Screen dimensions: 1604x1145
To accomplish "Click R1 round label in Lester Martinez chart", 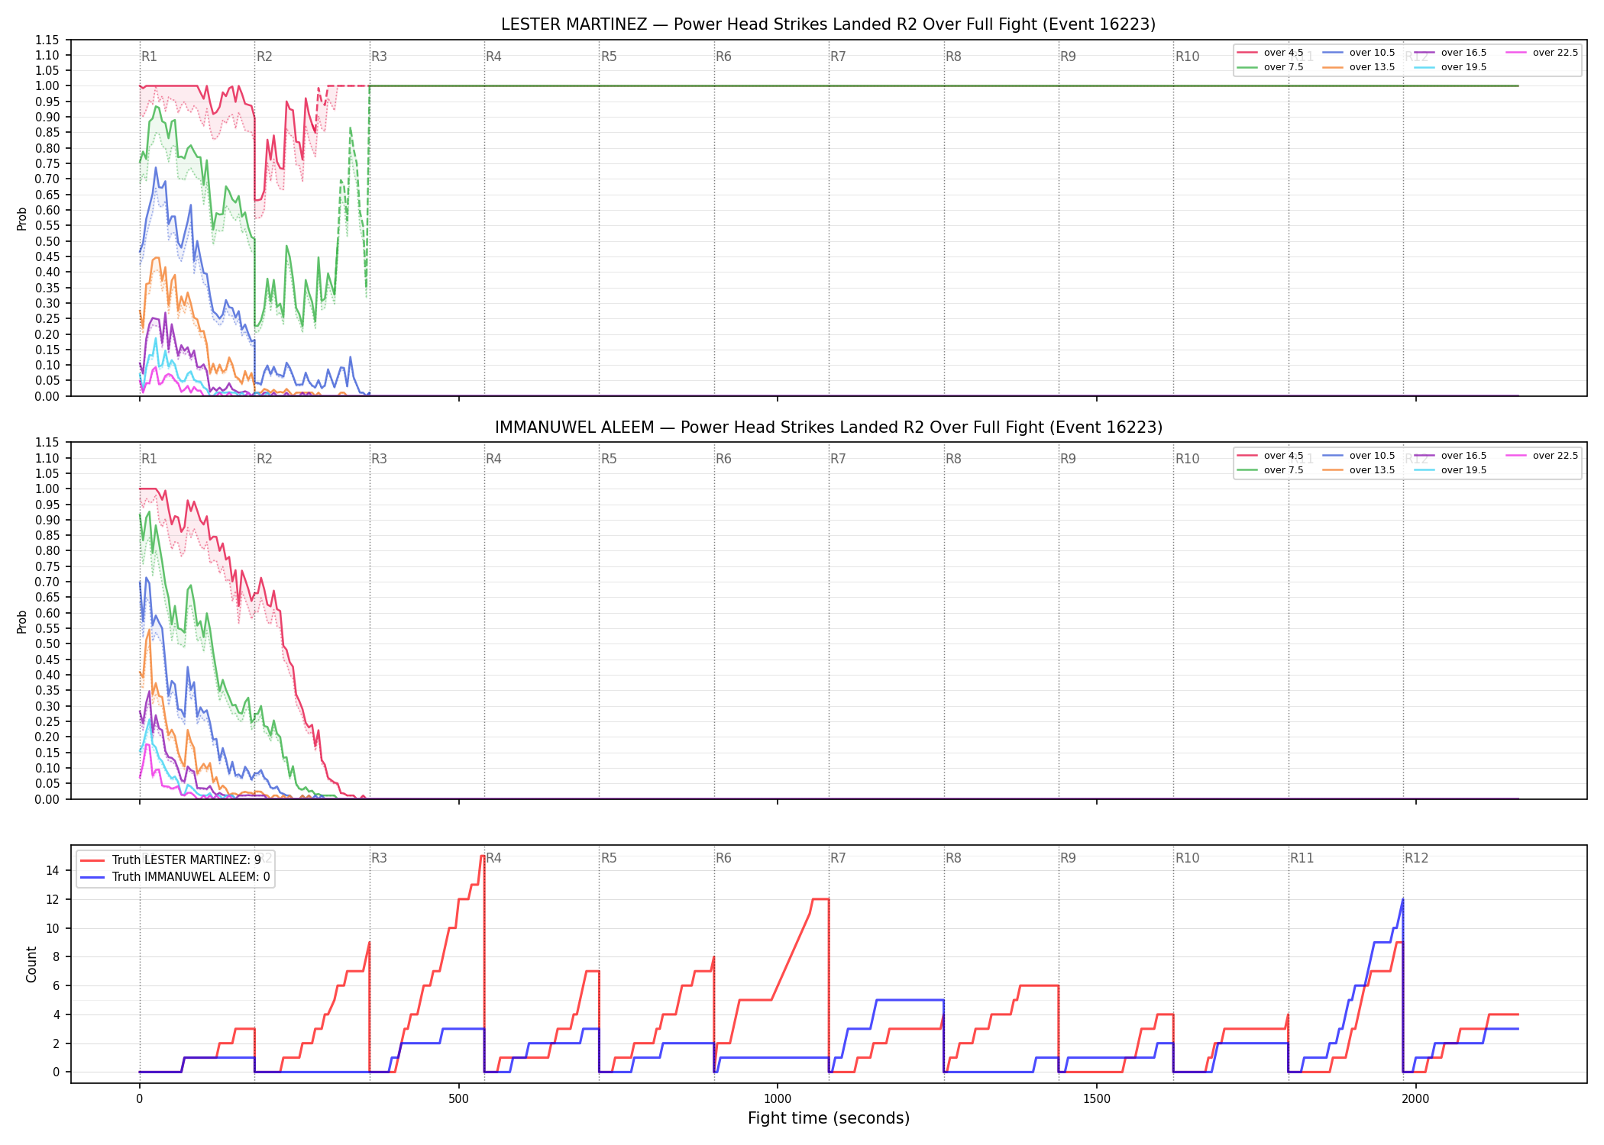I will (149, 56).
